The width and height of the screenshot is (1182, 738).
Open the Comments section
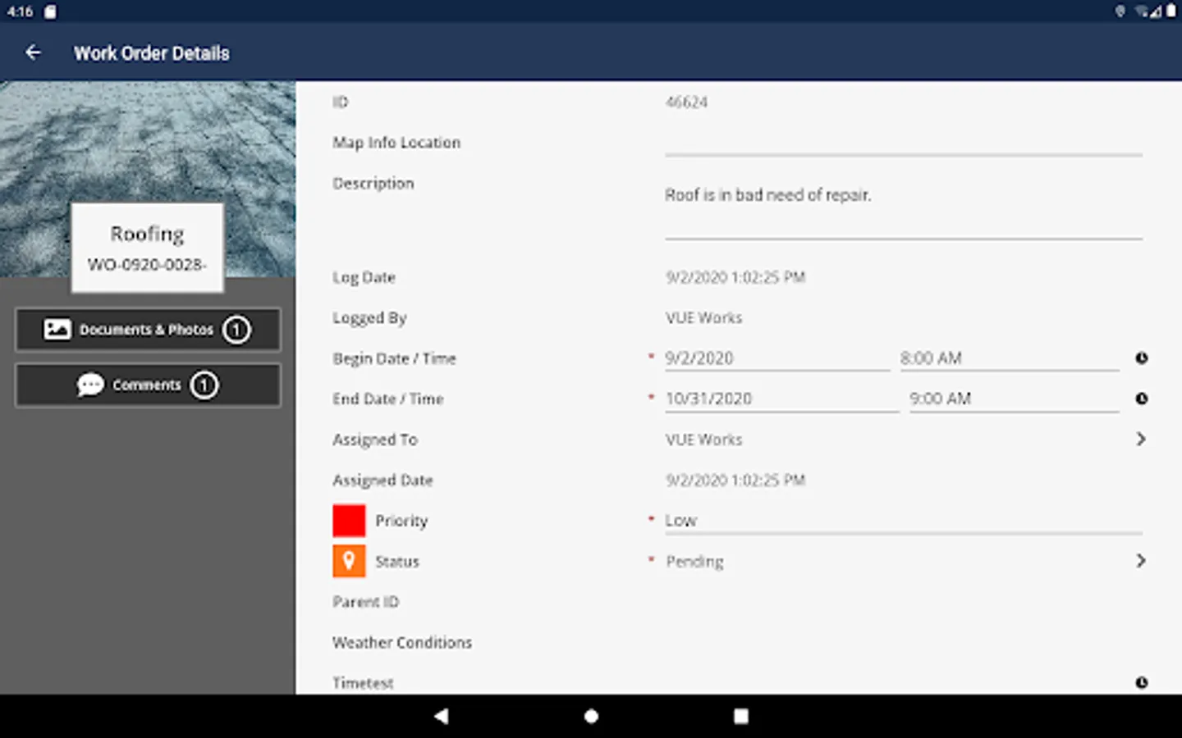[x=148, y=385]
